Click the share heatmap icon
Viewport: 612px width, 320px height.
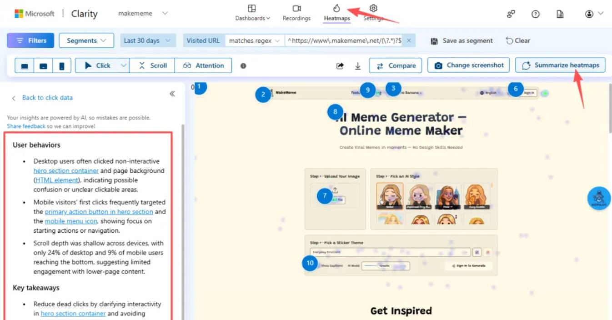340,66
